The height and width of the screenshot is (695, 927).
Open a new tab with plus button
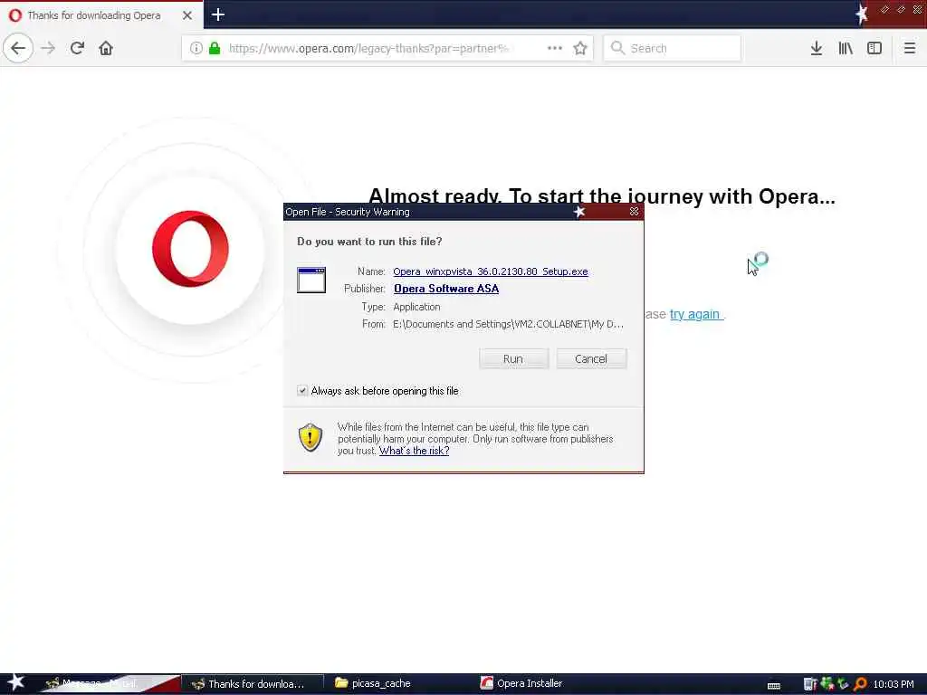pyautogui.click(x=217, y=14)
